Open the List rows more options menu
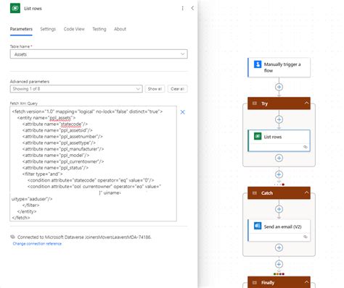The width and height of the screenshot is (344, 288). click(x=182, y=9)
